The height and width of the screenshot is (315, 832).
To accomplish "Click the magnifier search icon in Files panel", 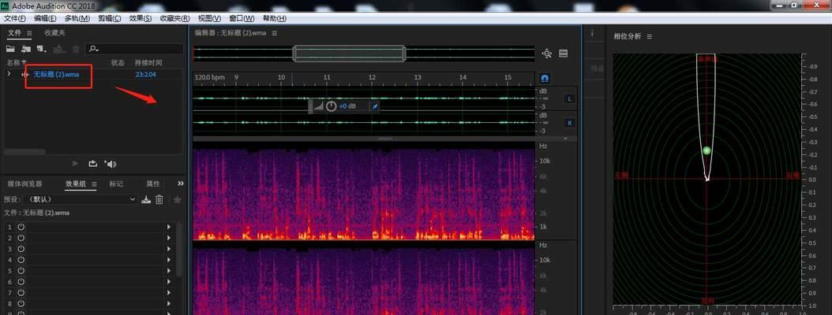I will click(93, 49).
